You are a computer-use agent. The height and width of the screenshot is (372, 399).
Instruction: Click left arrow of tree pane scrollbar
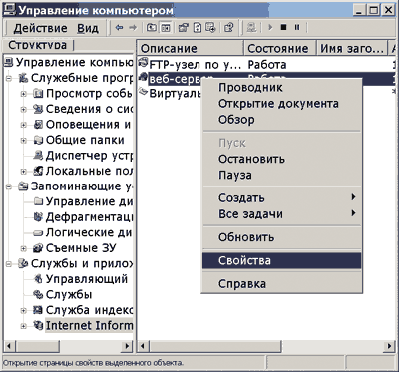(x=9, y=346)
